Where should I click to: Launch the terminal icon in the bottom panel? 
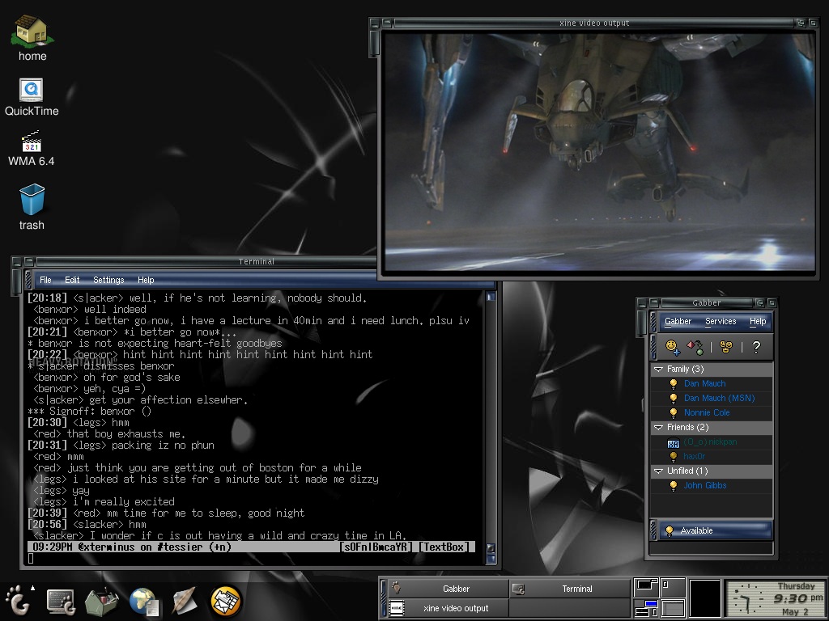[60, 602]
